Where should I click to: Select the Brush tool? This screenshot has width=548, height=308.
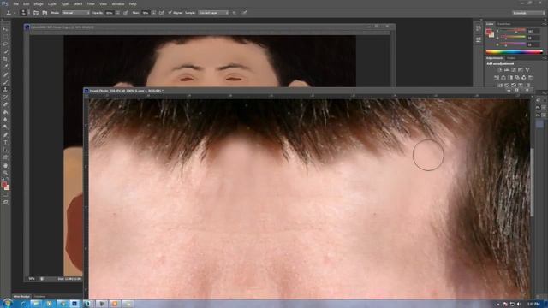[5, 82]
